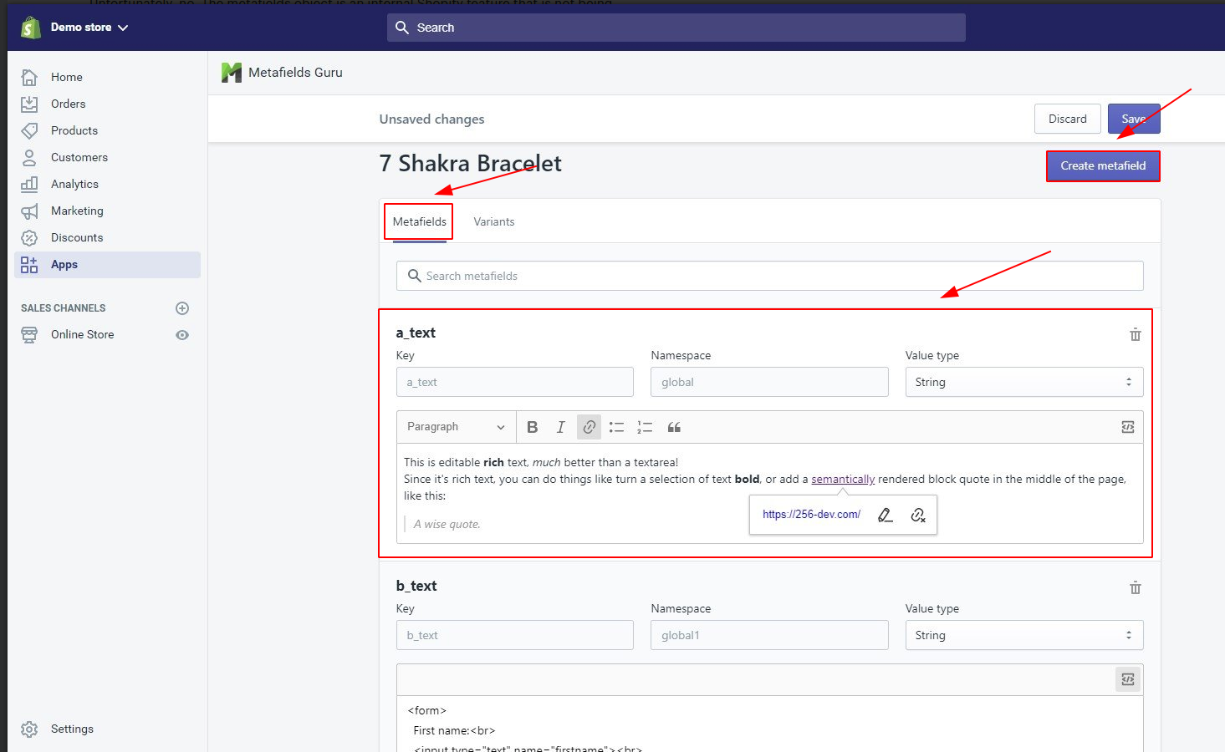The height and width of the screenshot is (752, 1225).
Task: Open the Demo store switcher dropdown
Action: [x=89, y=28]
